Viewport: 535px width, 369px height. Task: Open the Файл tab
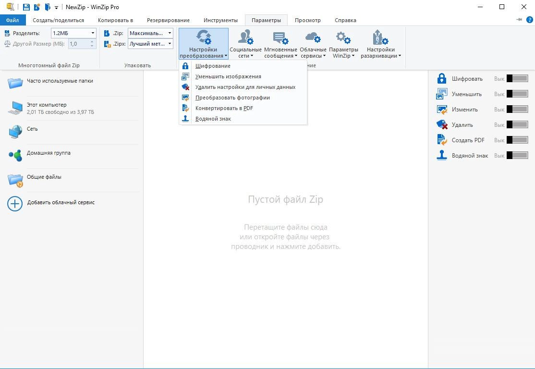(x=12, y=20)
